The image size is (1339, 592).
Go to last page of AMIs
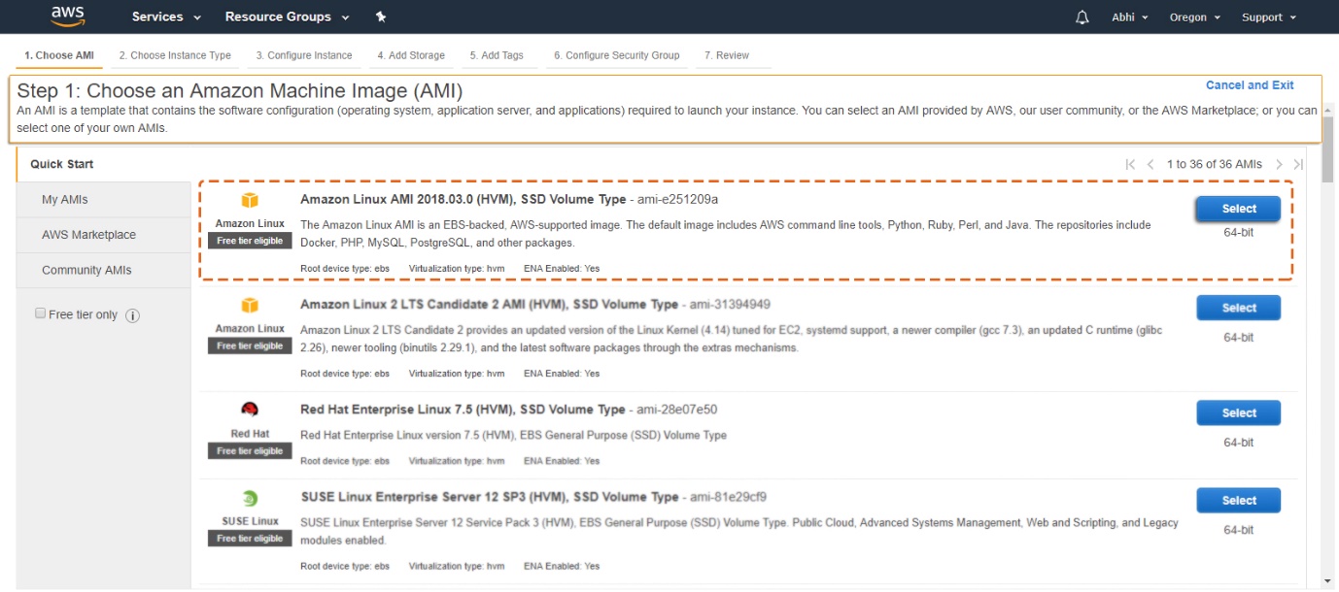[x=1298, y=164]
